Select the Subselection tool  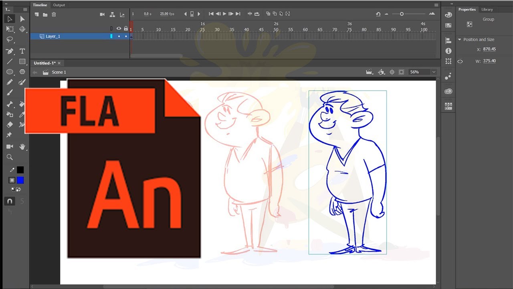pyautogui.click(x=22, y=19)
